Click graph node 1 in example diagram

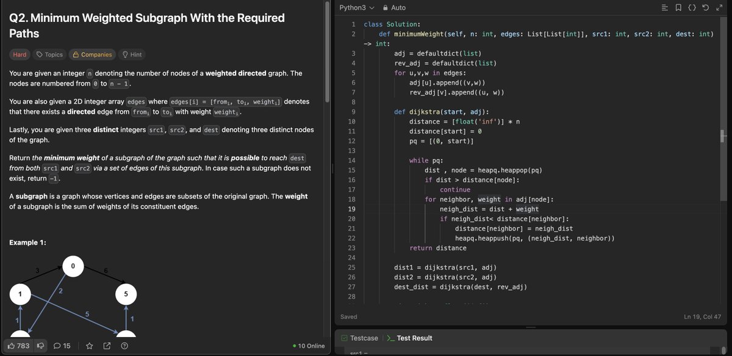pos(20,294)
